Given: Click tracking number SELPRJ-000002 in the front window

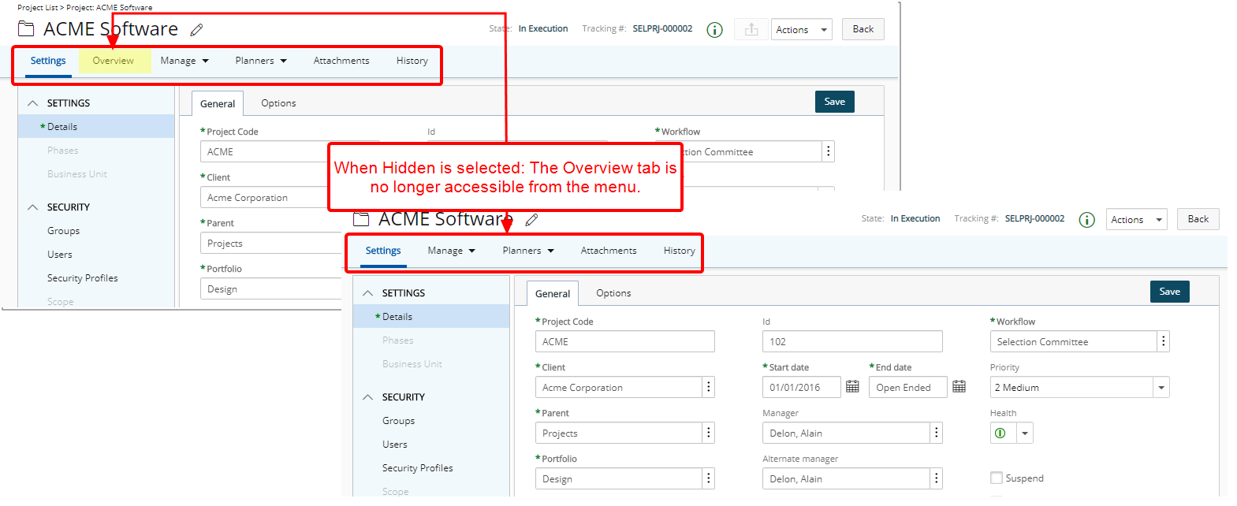Looking at the screenshot, I should [1034, 219].
